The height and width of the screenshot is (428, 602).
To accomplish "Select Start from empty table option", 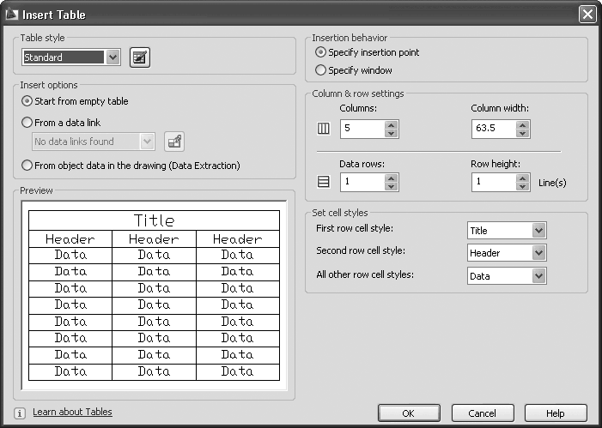I will point(27,101).
